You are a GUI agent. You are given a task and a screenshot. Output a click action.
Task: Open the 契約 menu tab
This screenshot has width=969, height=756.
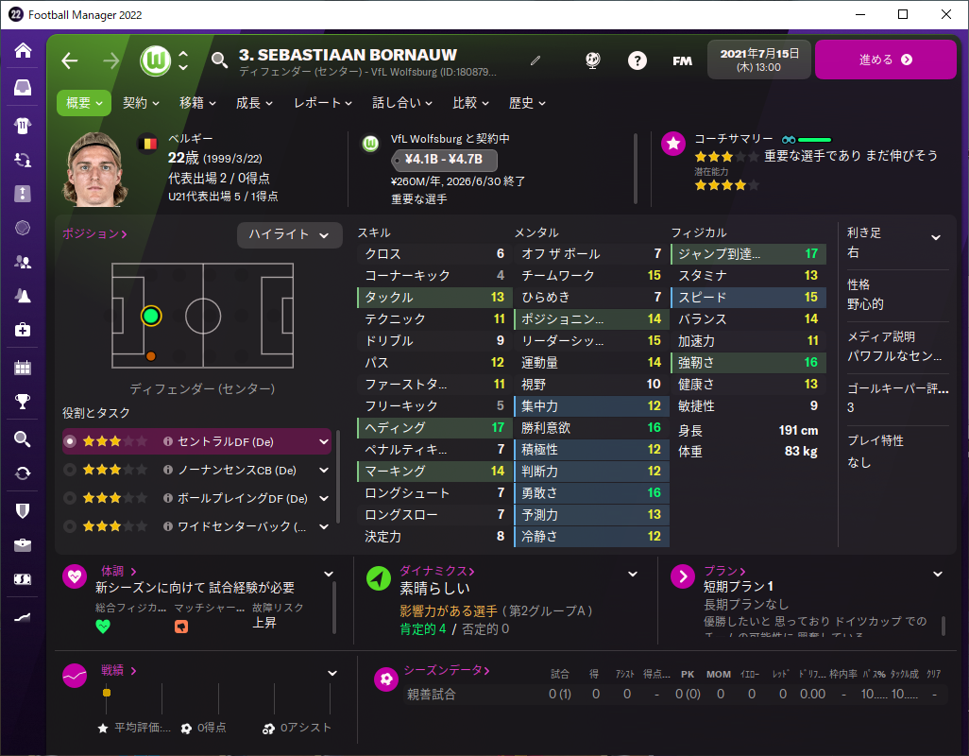point(141,103)
